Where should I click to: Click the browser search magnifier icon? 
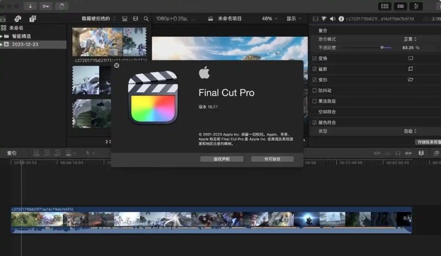[x=146, y=19]
